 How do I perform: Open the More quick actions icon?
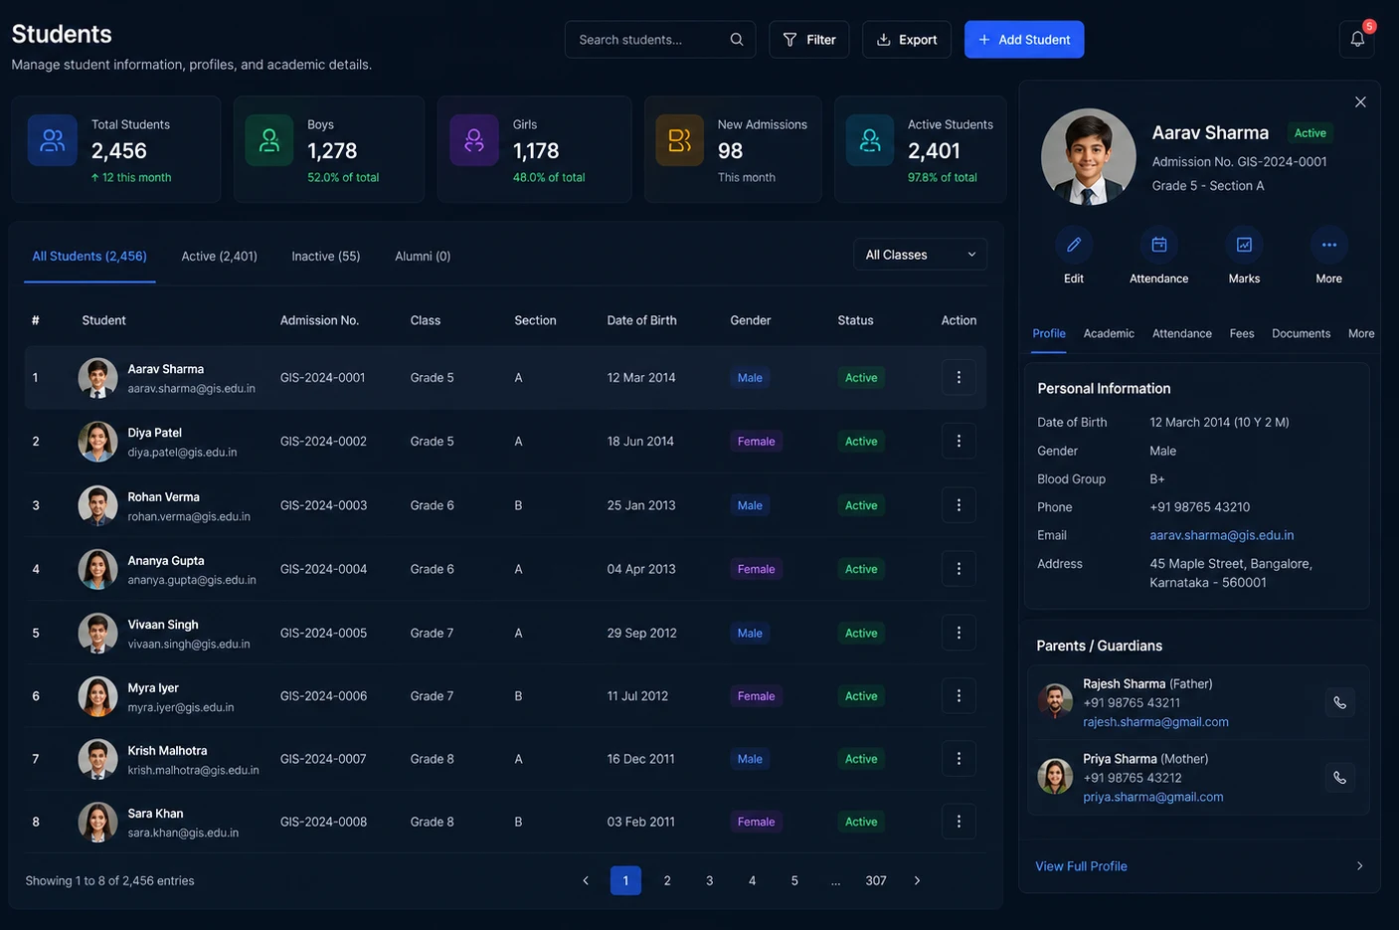1329,245
